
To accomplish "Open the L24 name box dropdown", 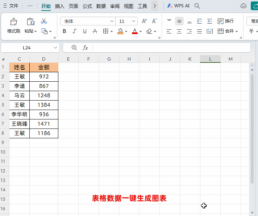I will click(55, 48).
